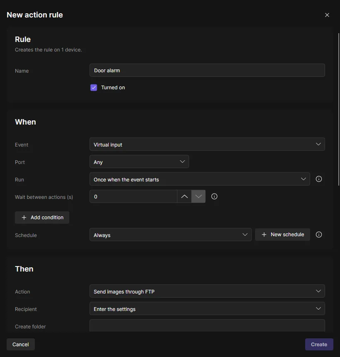
Task: Open the Schedule dropdown set to Always
Action: pos(170,235)
